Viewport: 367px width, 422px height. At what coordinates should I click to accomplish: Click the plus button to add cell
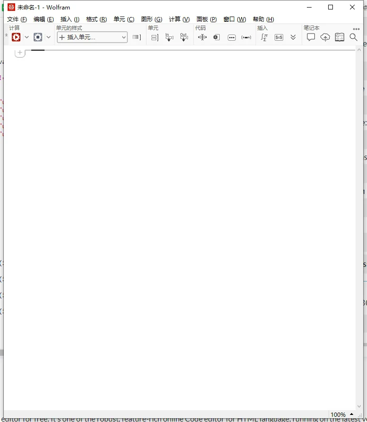20,53
